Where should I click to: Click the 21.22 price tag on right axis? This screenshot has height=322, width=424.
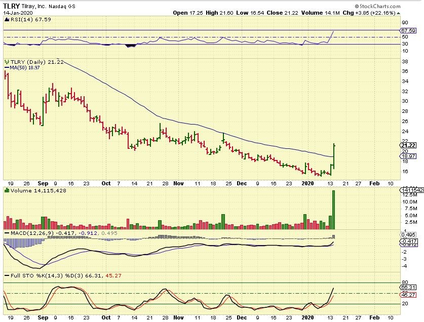tap(408, 145)
